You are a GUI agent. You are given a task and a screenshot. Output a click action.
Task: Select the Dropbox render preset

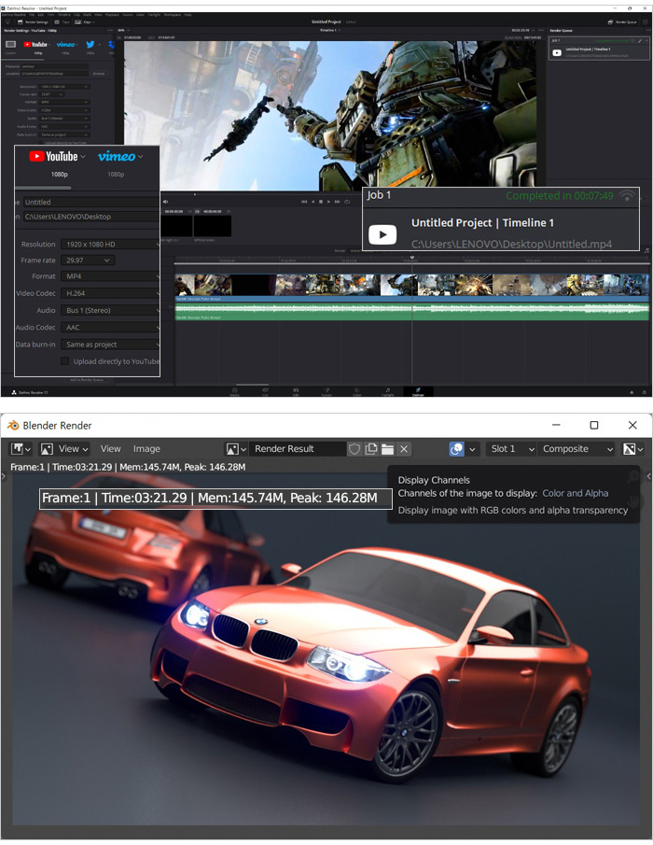(x=111, y=45)
